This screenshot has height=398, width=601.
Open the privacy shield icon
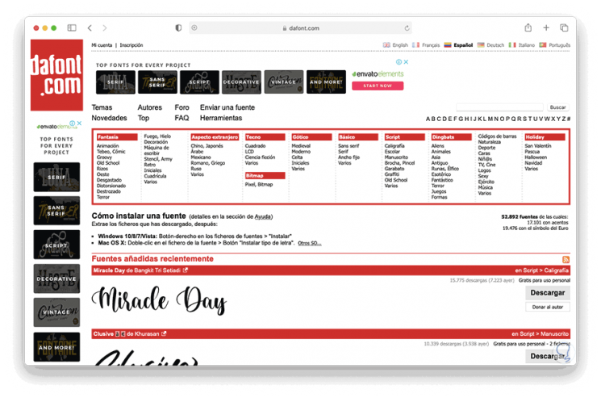click(x=178, y=27)
